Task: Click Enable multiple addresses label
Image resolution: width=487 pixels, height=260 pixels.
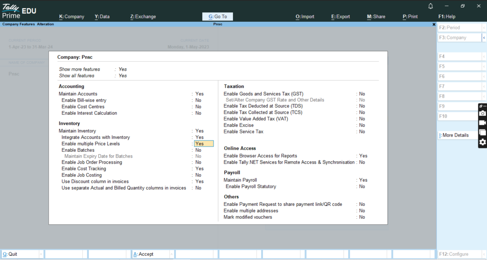Action: [x=251, y=211]
